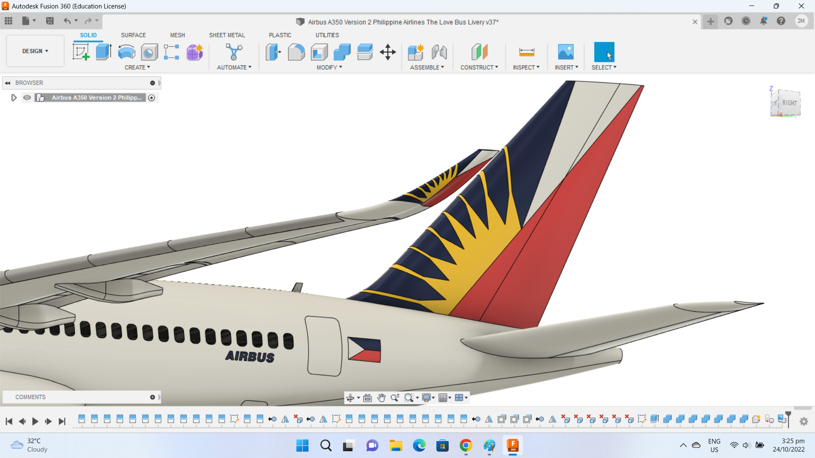The height and width of the screenshot is (458, 815).
Task: Switch to the Sheet Metal tab
Action: (227, 35)
